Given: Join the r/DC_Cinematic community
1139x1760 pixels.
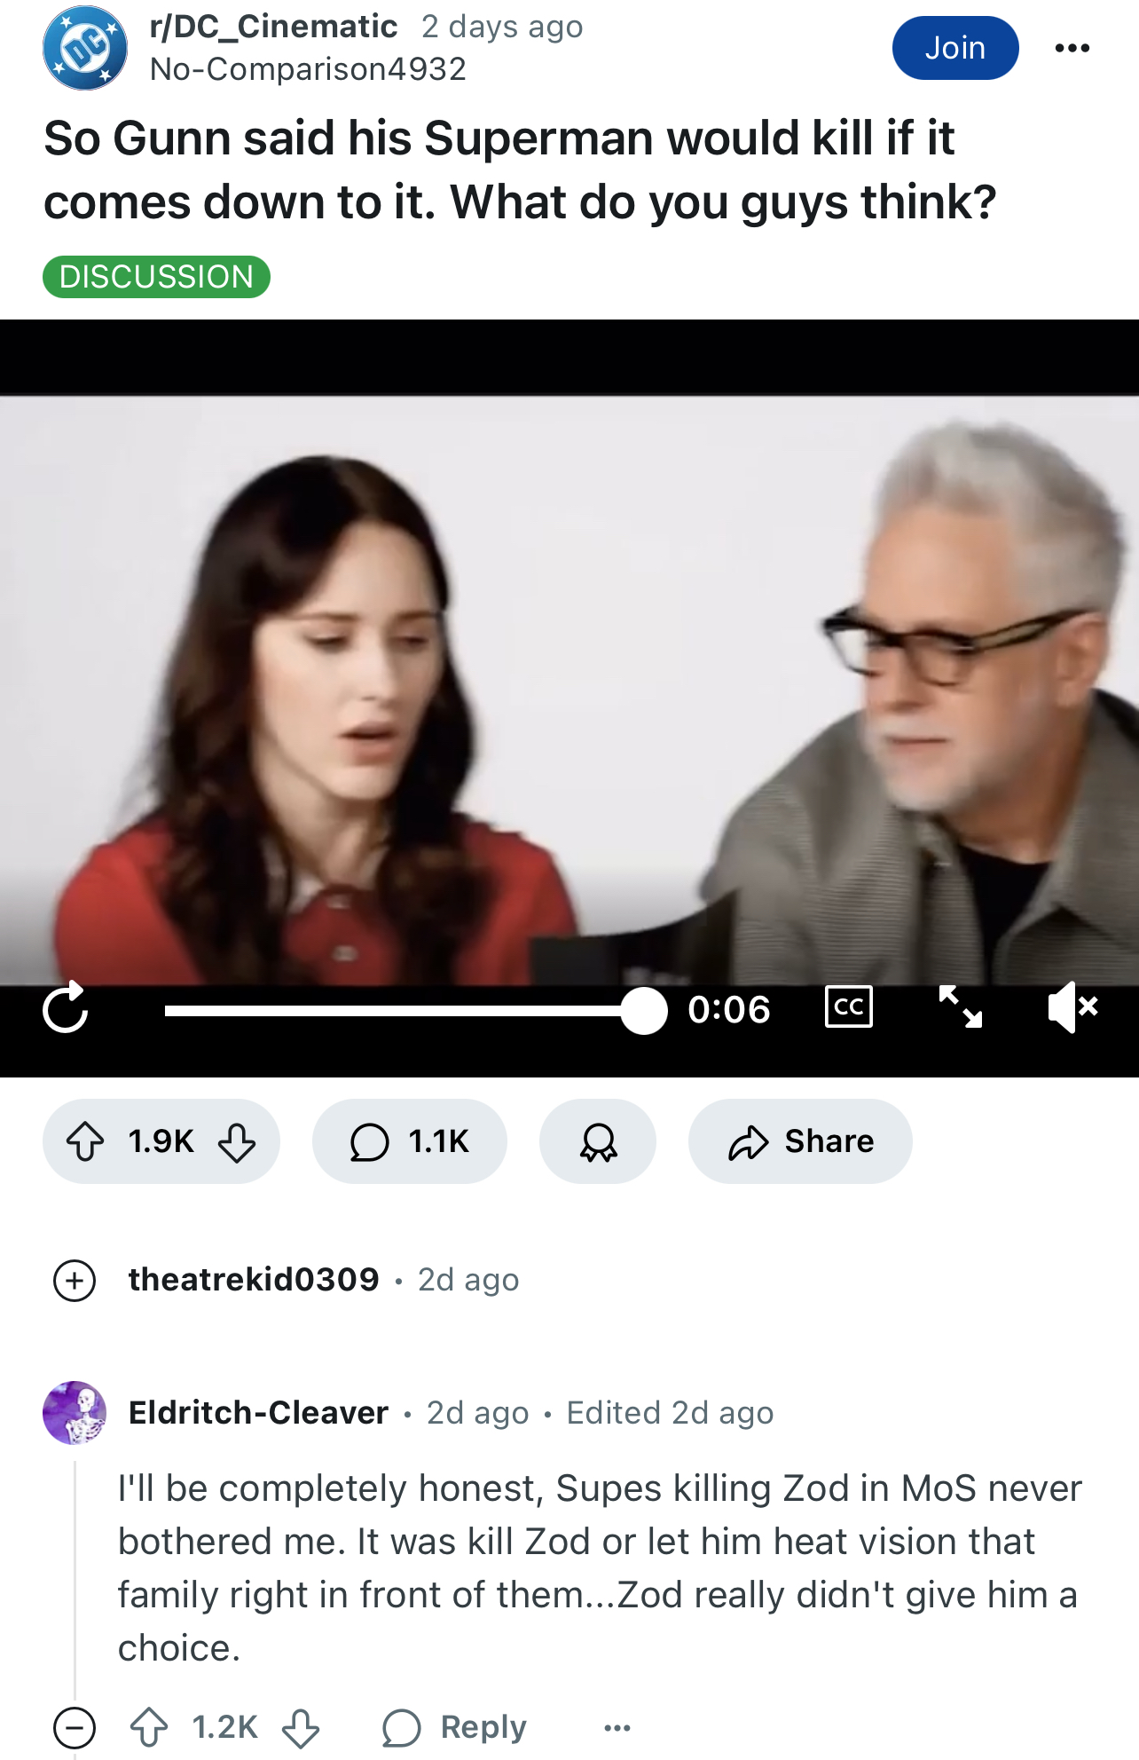Looking at the screenshot, I should pyautogui.click(x=955, y=48).
